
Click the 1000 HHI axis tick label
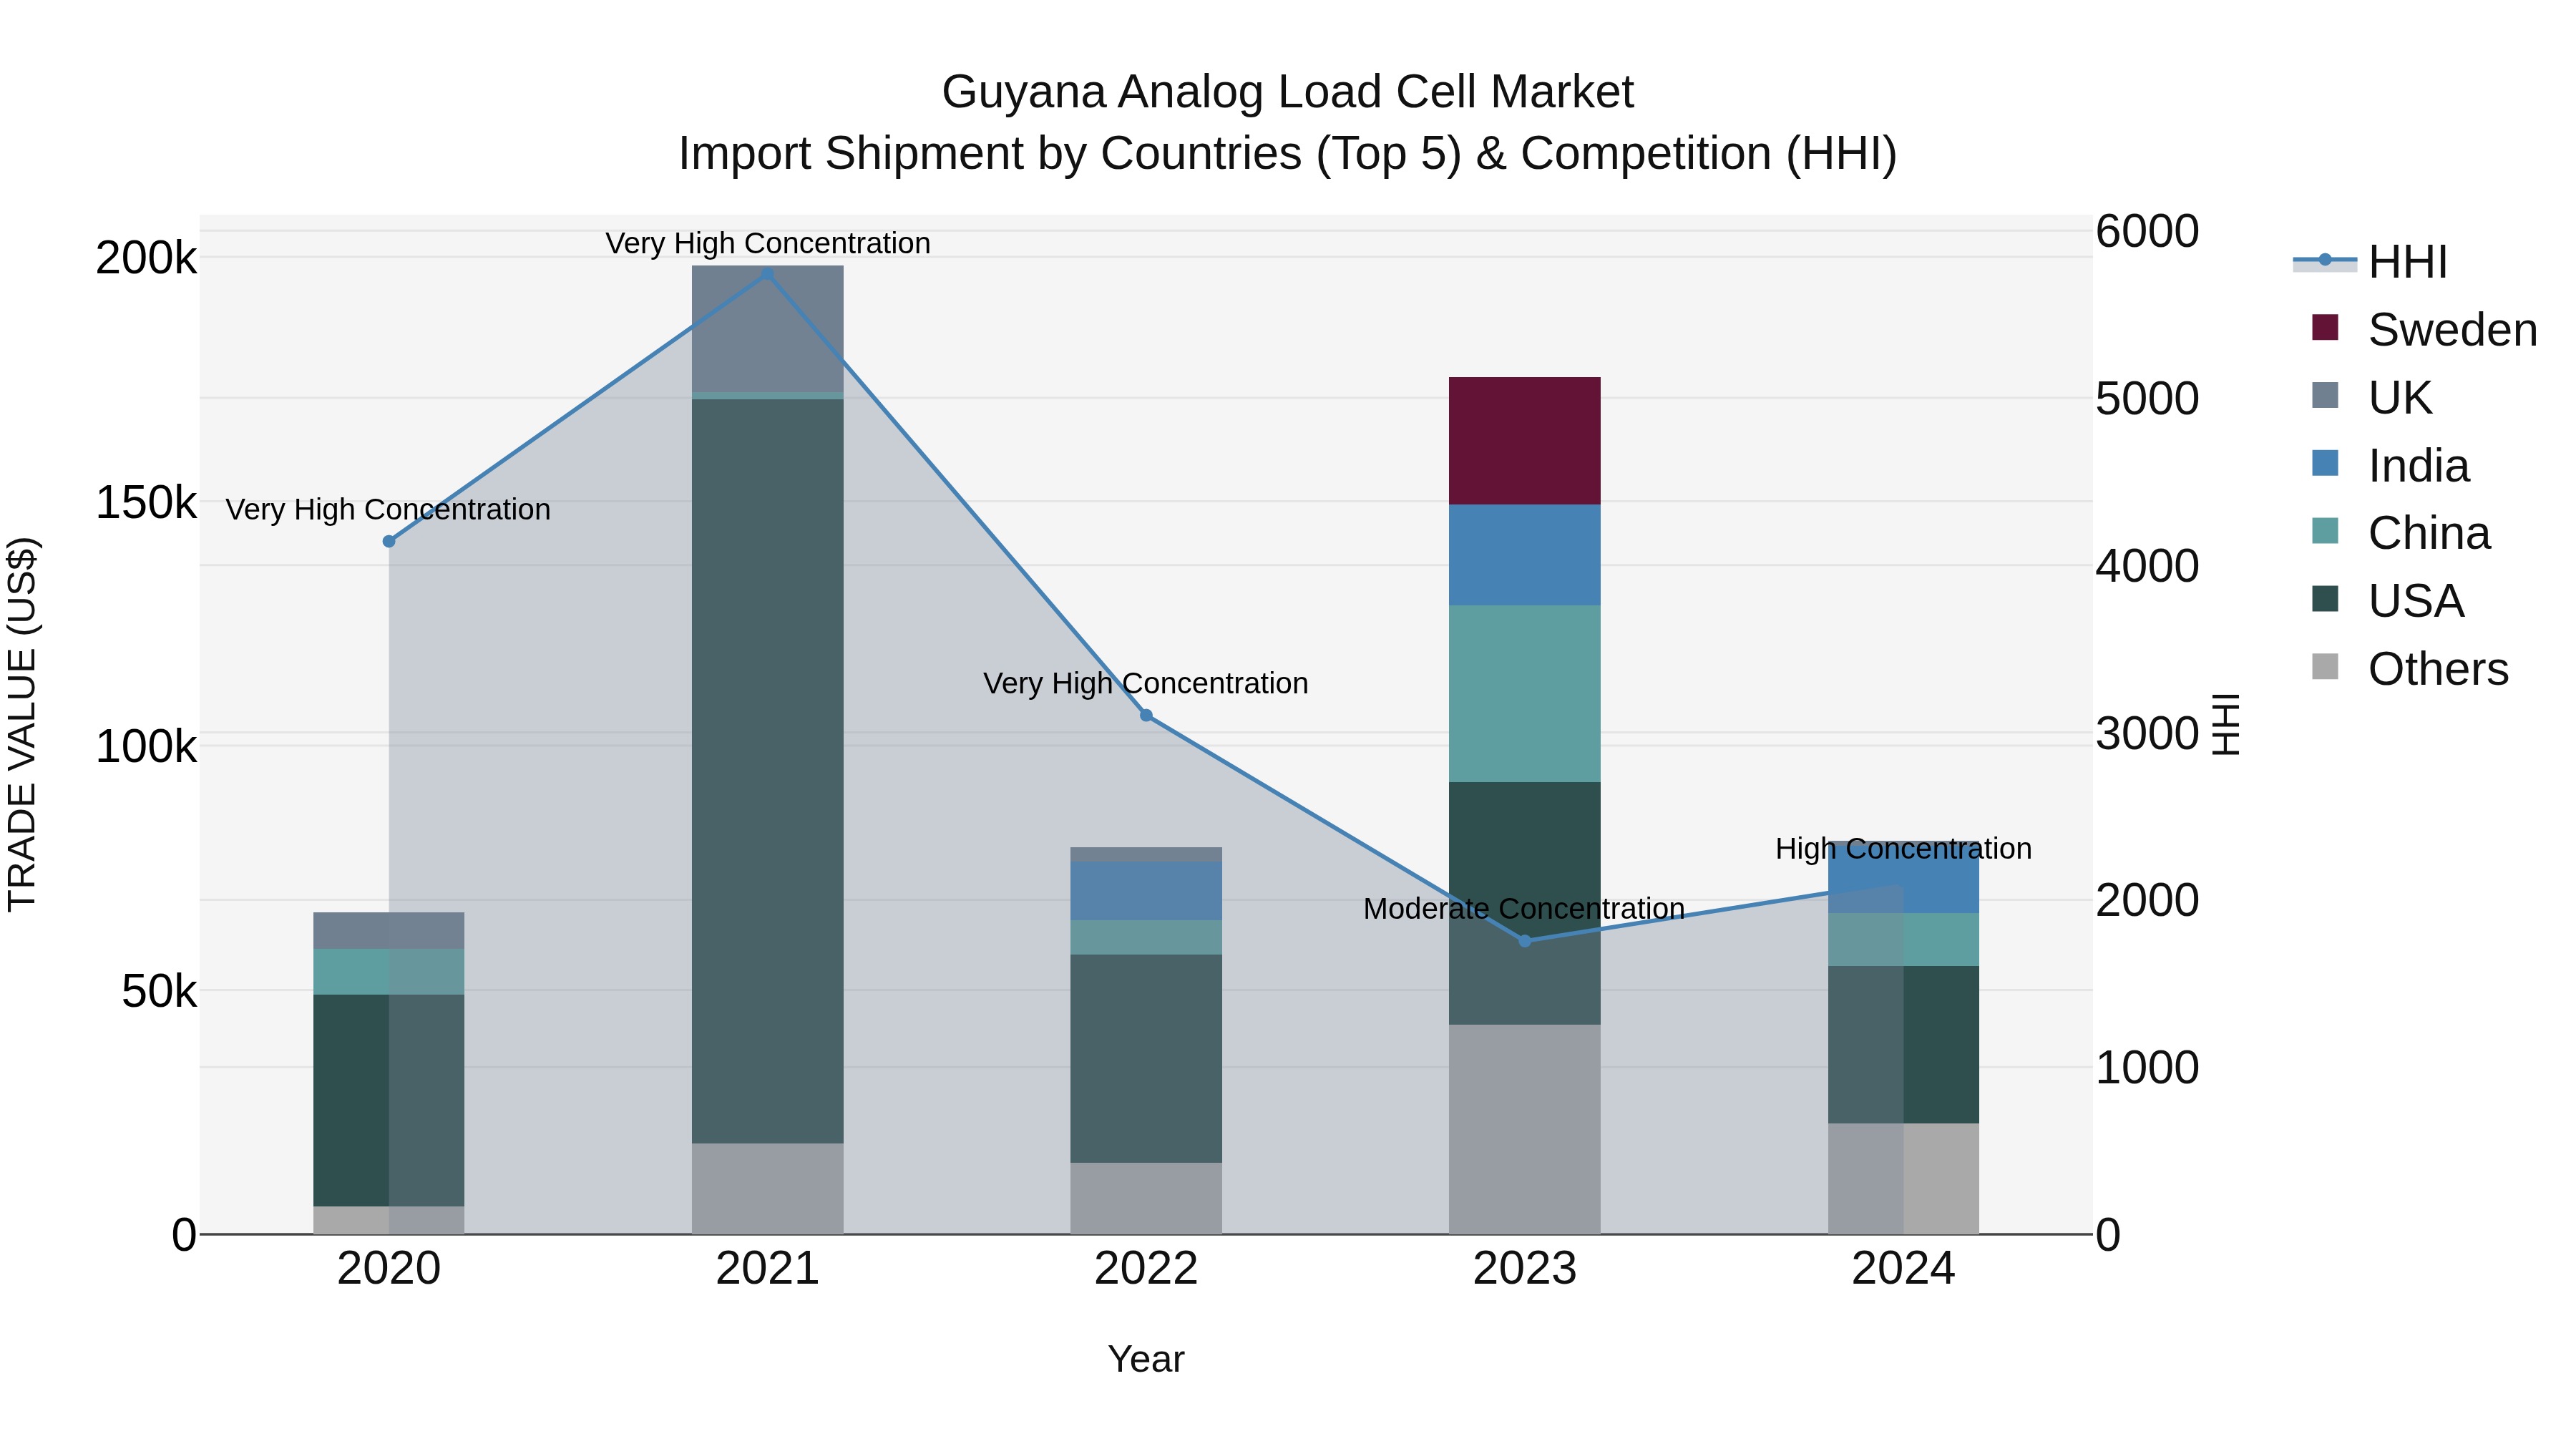(x=2147, y=1067)
